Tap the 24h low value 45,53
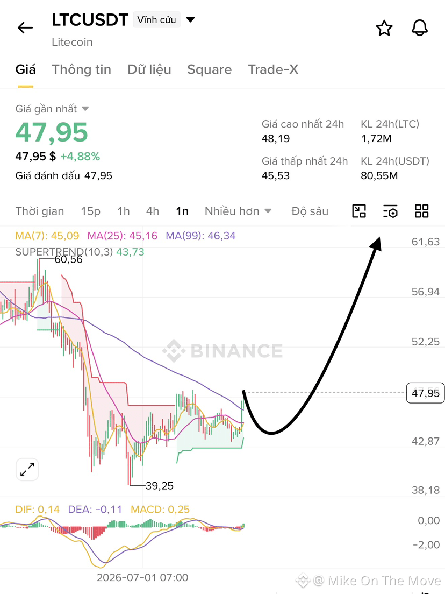The height and width of the screenshot is (594, 445). 276,176
